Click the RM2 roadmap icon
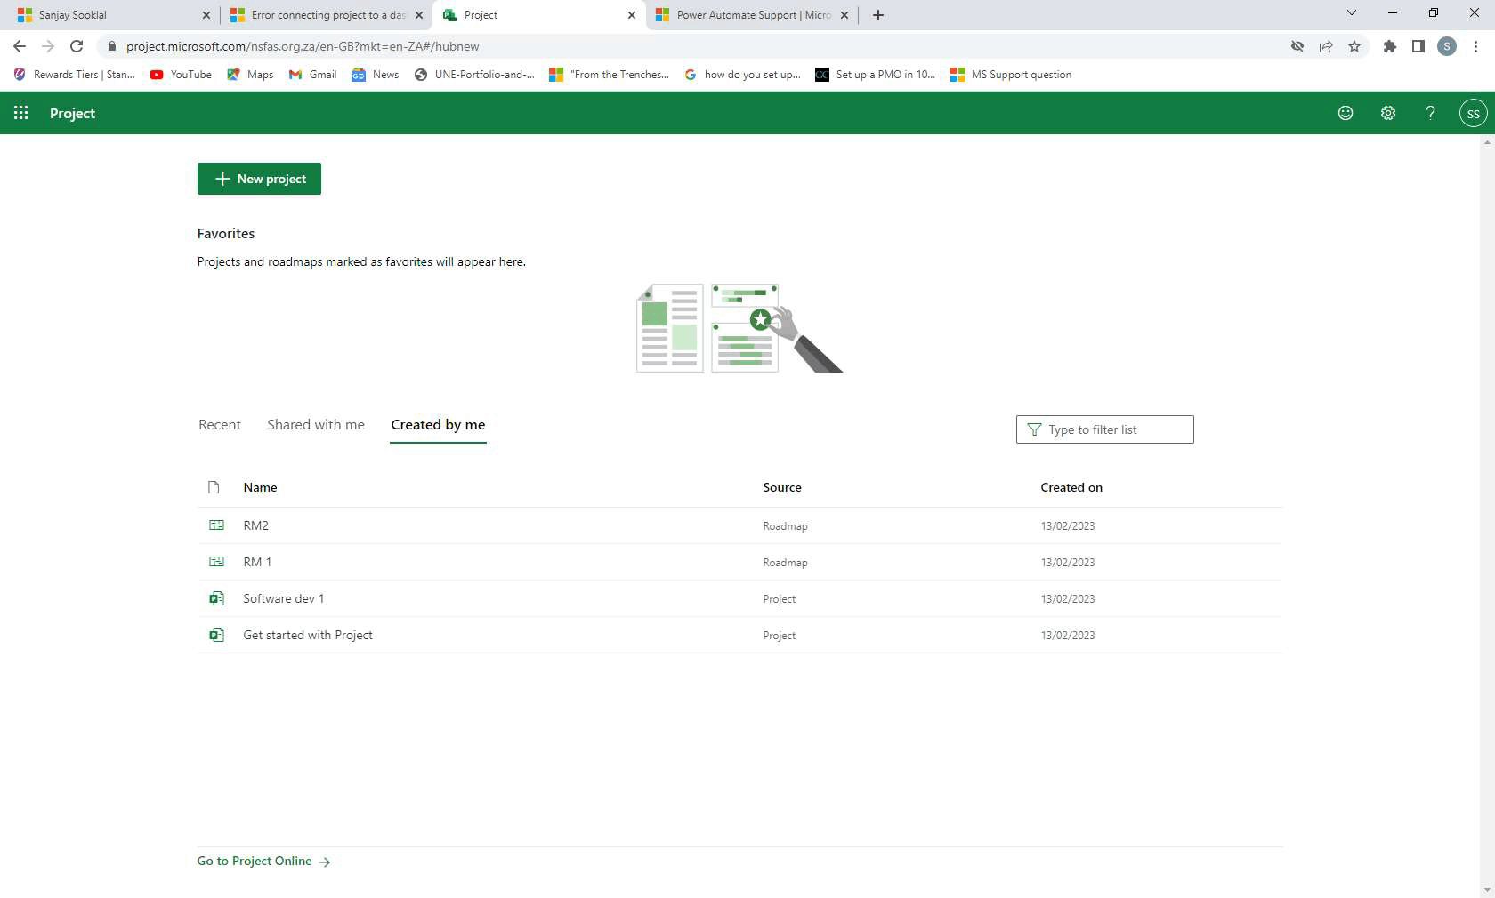 tap(216, 525)
